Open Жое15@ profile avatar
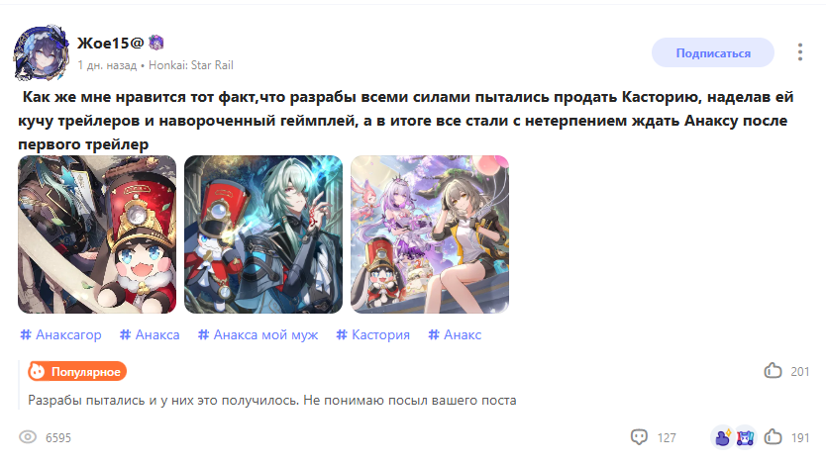 tap(41, 52)
